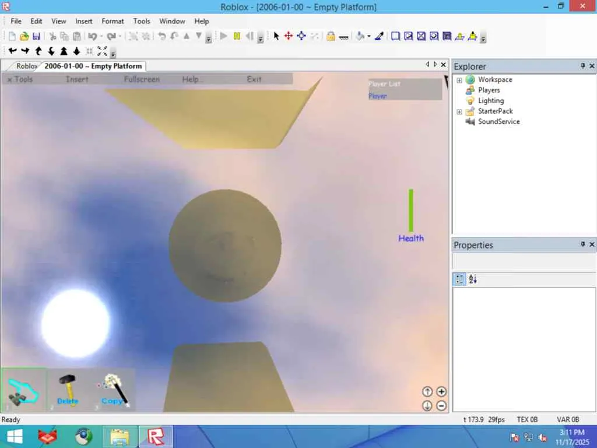Select the eyedropper color picker tool
This screenshot has width=597, height=448.
click(379, 36)
